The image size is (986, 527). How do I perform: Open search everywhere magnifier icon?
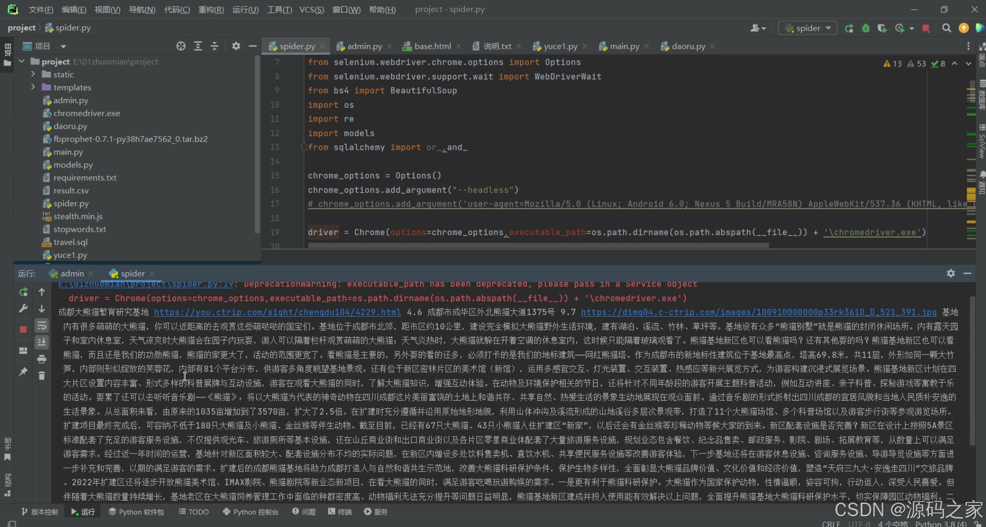coord(946,28)
